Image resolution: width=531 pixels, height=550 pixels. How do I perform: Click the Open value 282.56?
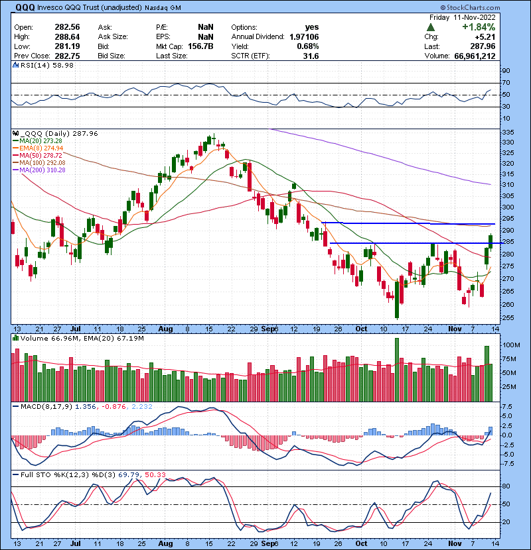pyautogui.click(x=67, y=27)
